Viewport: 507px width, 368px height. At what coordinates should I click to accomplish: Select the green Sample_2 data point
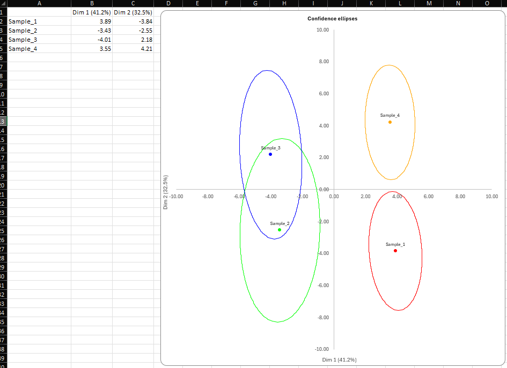[x=280, y=230]
